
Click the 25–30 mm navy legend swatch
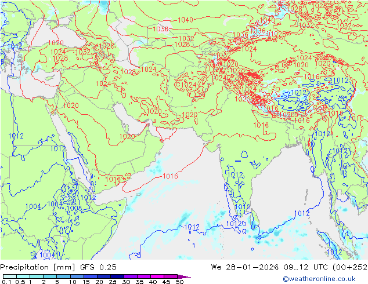point(117,276)
